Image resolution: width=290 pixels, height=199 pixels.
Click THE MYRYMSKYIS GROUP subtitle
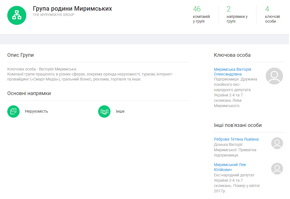[x=53, y=15]
